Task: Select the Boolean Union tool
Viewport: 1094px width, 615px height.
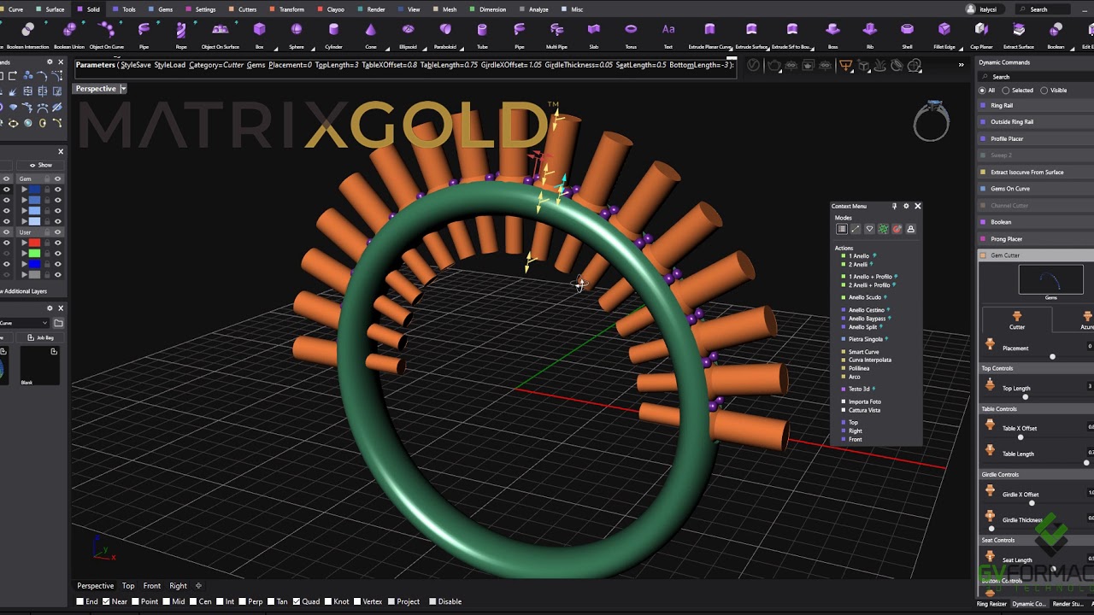Action: point(68,35)
